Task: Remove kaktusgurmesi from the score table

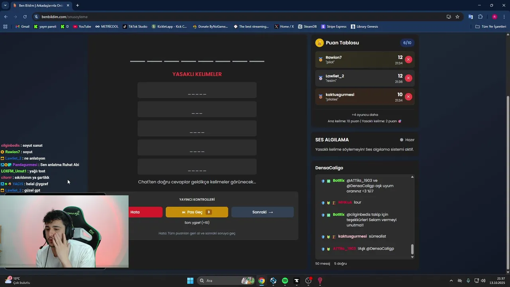Action: point(408,96)
